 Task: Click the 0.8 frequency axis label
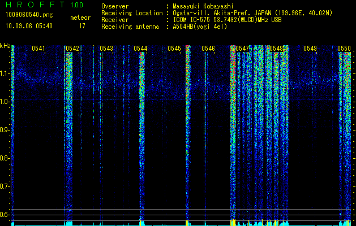(5, 158)
